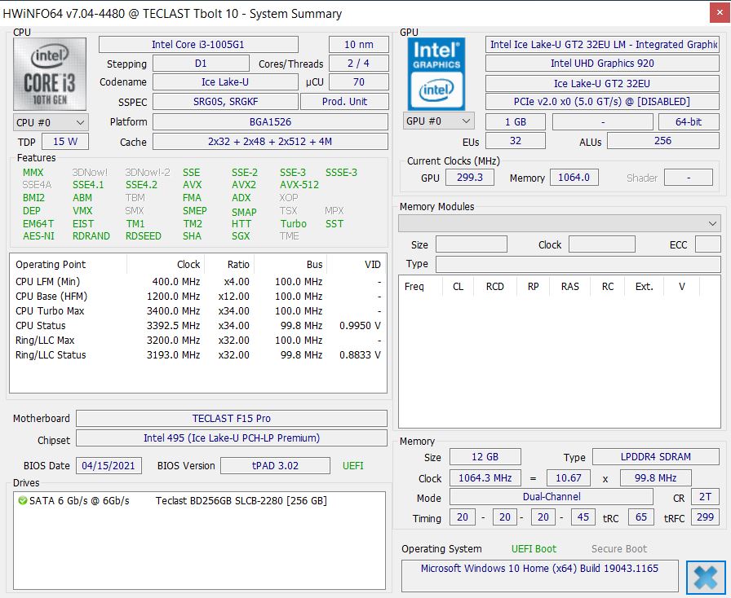Select the CPU LFM (Min) row
Screen dimensions: 731x598
pyautogui.click(x=198, y=282)
